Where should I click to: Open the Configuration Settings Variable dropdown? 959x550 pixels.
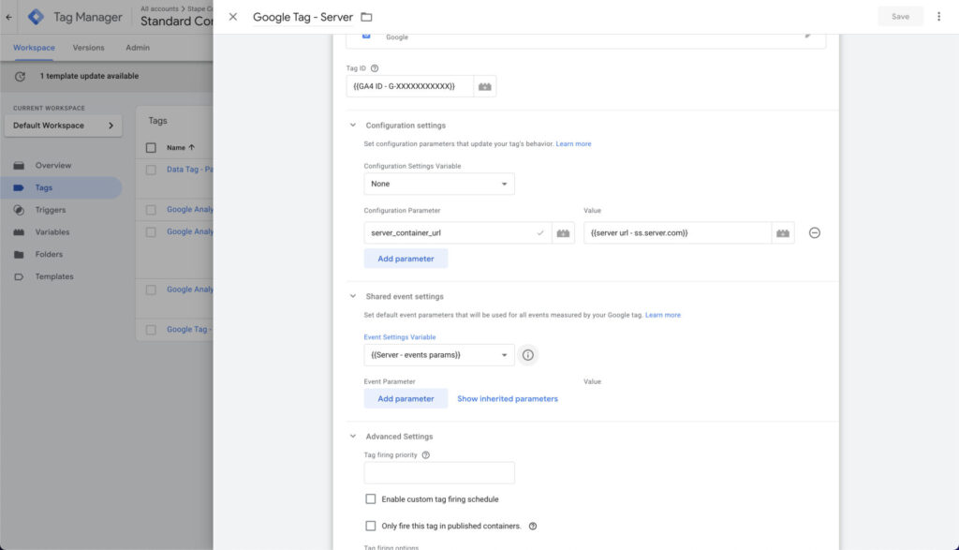coord(438,184)
